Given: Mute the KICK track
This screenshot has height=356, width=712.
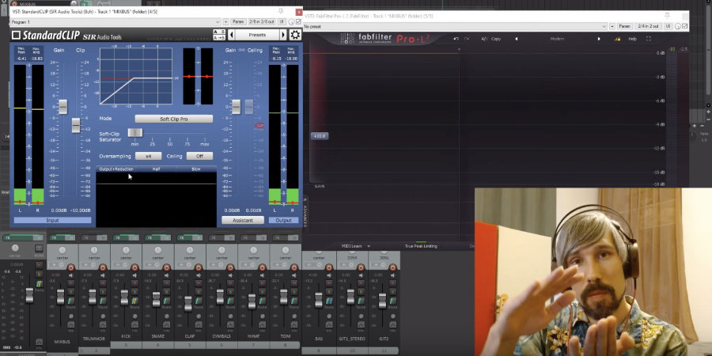Looking at the screenshot, I should 134,283.
